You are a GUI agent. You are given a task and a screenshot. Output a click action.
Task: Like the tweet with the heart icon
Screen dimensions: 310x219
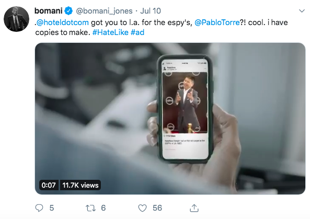pyautogui.click(x=142, y=208)
